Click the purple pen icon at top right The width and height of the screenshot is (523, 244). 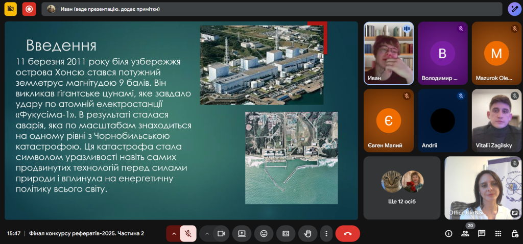click(x=514, y=9)
